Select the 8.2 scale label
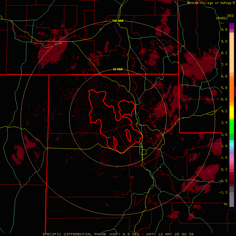This screenshot has width=236, height=236. tap(224, 53)
